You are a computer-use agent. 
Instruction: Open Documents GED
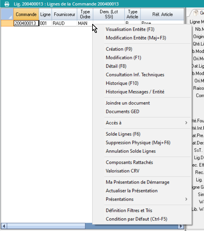tap(122, 111)
